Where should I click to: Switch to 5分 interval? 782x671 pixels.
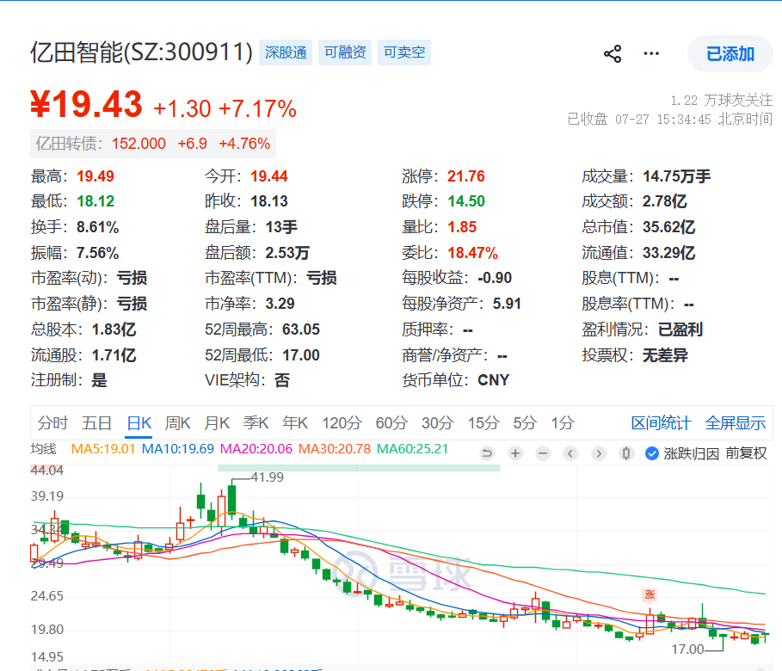(x=525, y=423)
